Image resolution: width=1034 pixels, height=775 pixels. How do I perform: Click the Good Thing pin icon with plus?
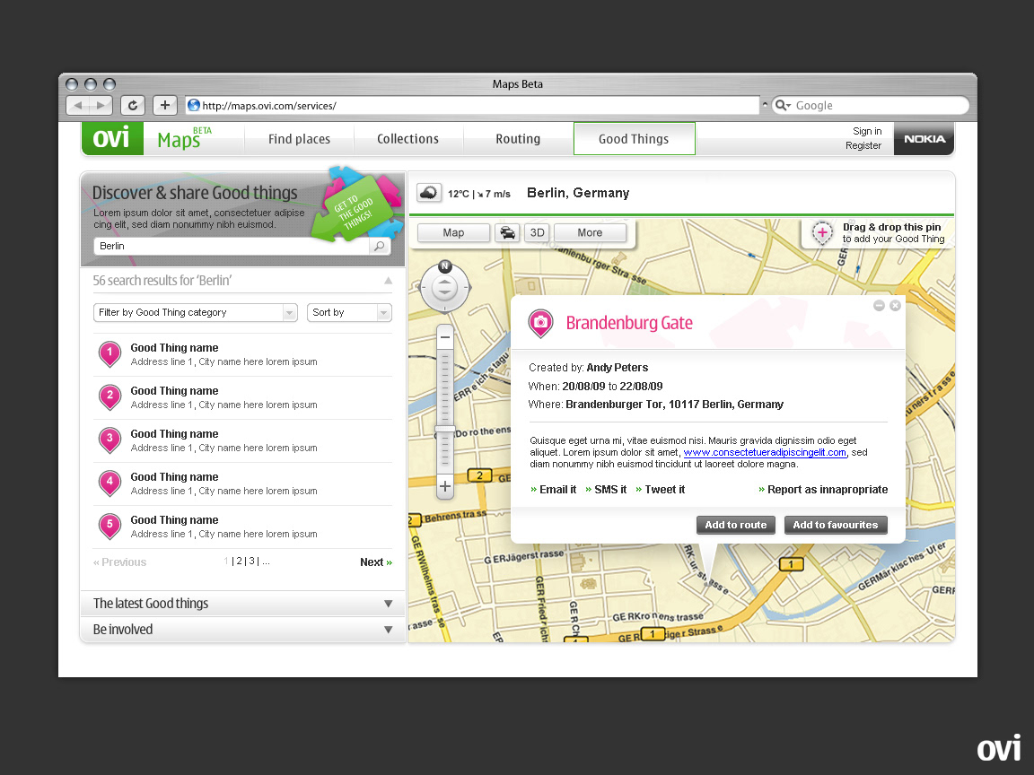click(822, 233)
